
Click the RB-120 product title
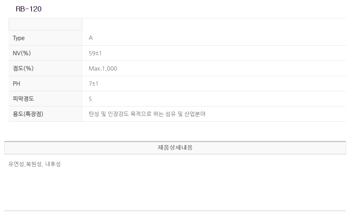pos(29,9)
